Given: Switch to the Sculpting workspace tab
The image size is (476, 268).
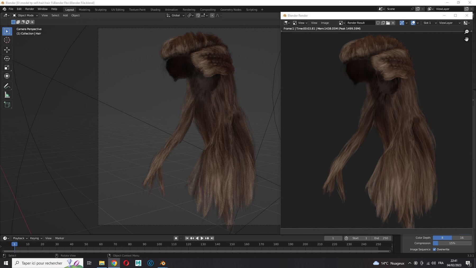Looking at the screenshot, I should [x=100, y=10].
